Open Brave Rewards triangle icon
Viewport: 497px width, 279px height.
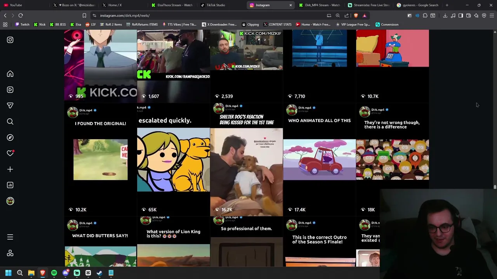pyautogui.click(x=364, y=15)
